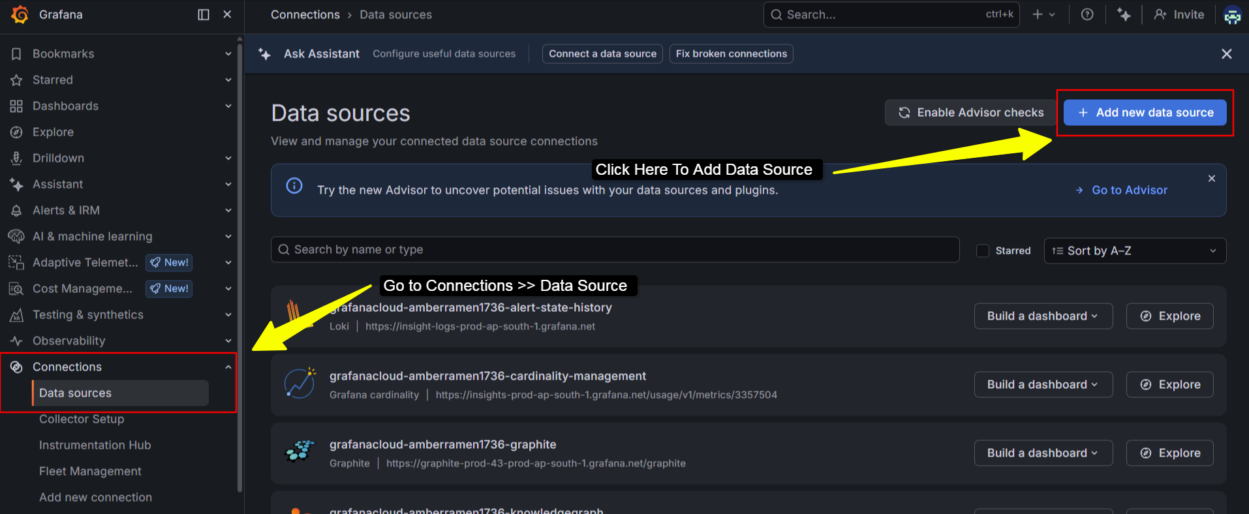Viewport: 1249px width, 514px height.
Task: Expand the Bookmarks section chevron
Action: pyautogui.click(x=228, y=54)
